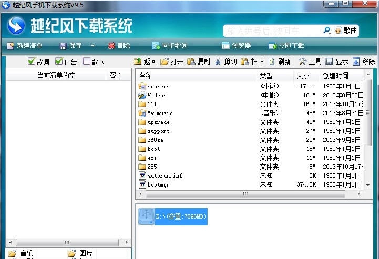Select the upgrade folder row
Screen dimensions: 379x259
click(x=250, y=122)
